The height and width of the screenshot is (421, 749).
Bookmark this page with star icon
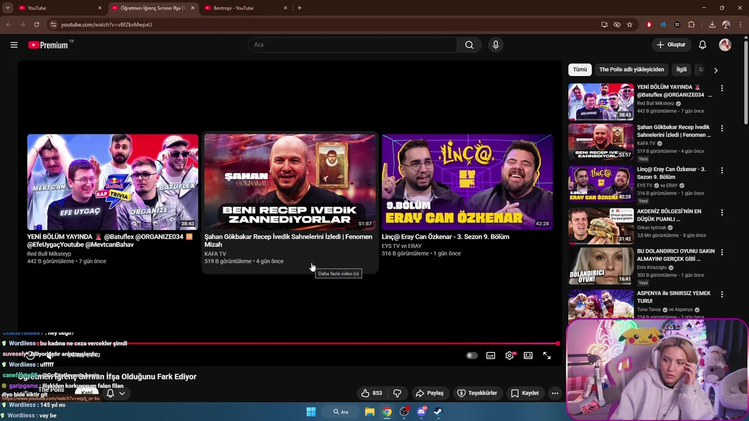(630, 25)
